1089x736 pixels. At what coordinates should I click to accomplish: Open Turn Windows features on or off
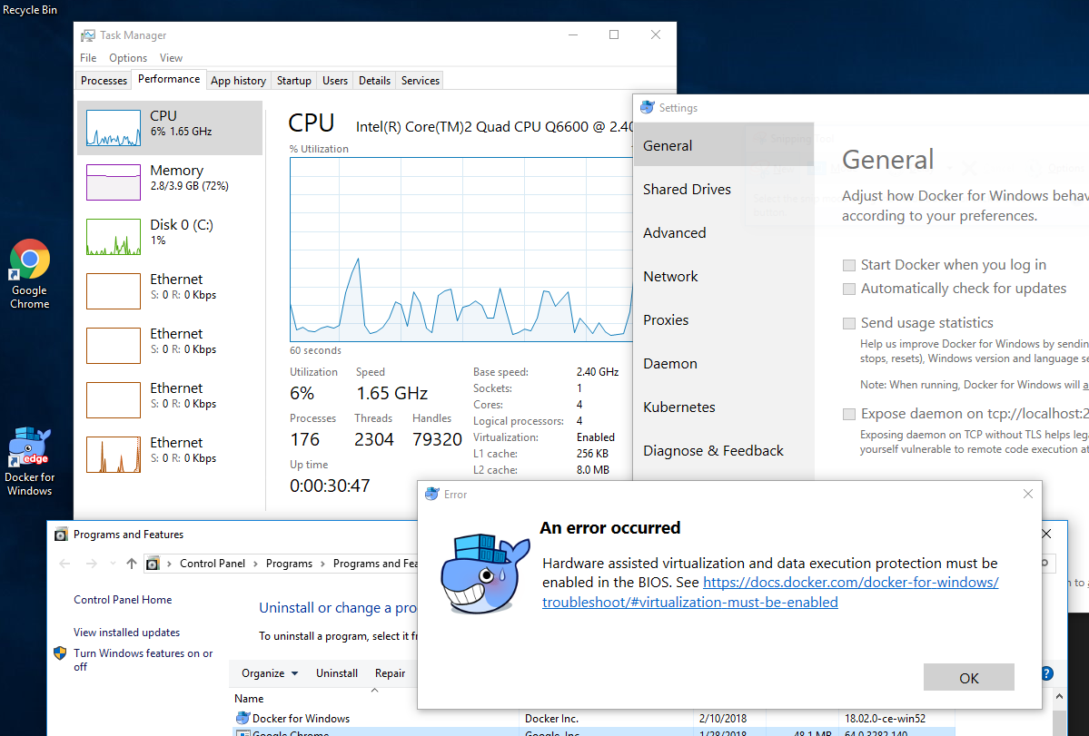(144, 660)
